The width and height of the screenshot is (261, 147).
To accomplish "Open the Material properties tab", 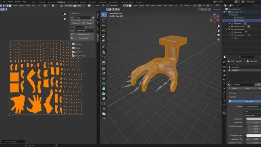I will pos(224,113).
